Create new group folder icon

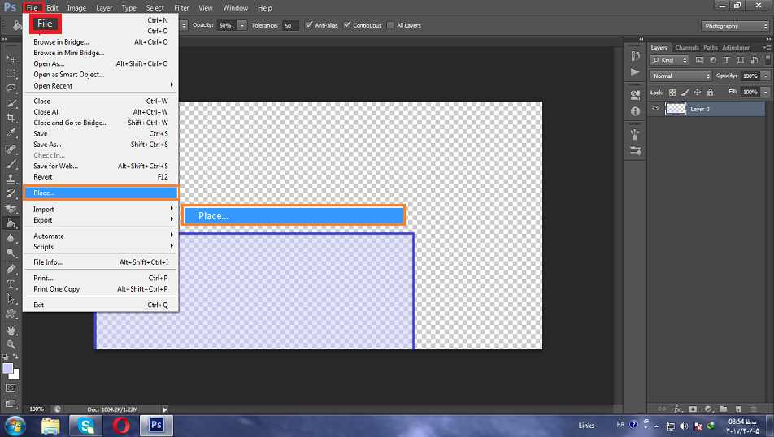coord(723,409)
